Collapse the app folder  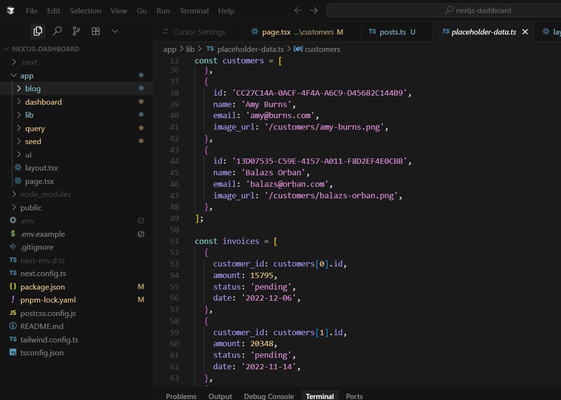coord(76,75)
